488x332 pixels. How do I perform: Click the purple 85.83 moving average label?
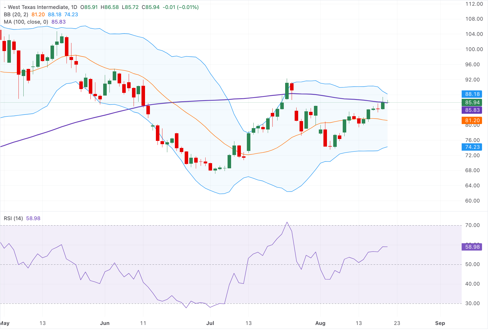472,110
